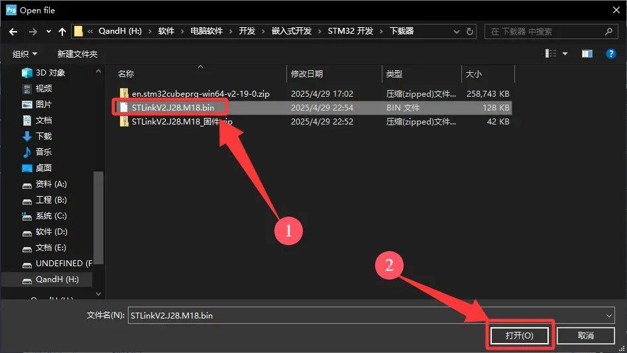Click the Up one level arrow
This screenshot has width=627, height=353.
click(x=62, y=31)
